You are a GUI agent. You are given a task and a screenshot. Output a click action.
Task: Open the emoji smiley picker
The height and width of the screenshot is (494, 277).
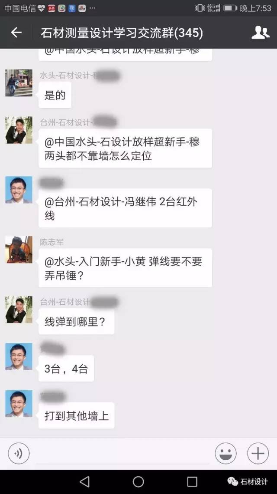point(225,453)
